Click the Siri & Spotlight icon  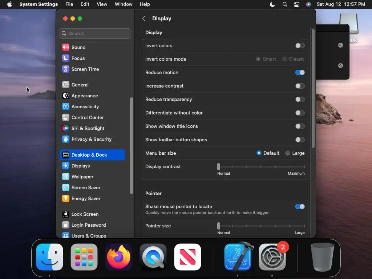point(65,128)
